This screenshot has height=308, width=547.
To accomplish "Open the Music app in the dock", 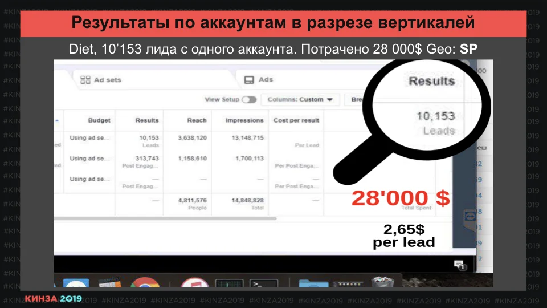I will coord(195,283).
